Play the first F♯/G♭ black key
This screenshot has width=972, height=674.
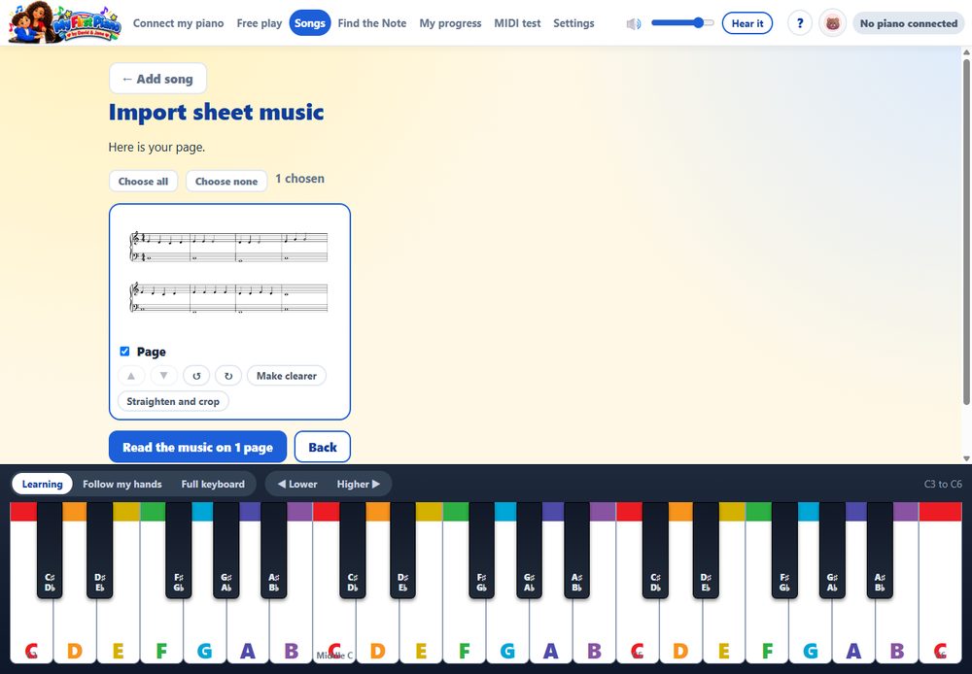[179, 552]
